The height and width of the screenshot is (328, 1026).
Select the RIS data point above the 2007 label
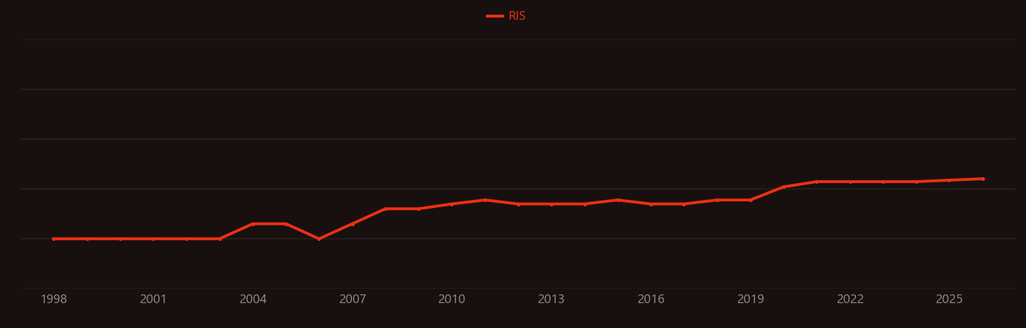click(353, 224)
